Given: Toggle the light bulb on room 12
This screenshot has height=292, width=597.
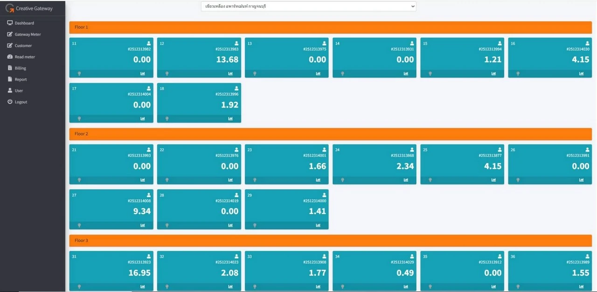Looking at the screenshot, I should (167, 74).
